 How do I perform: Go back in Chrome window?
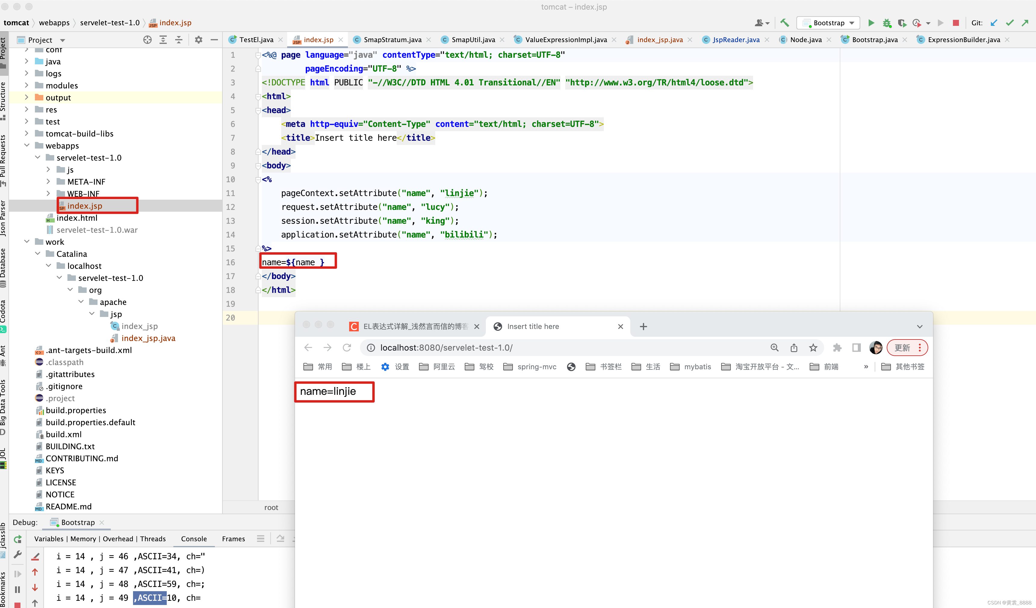coord(308,348)
